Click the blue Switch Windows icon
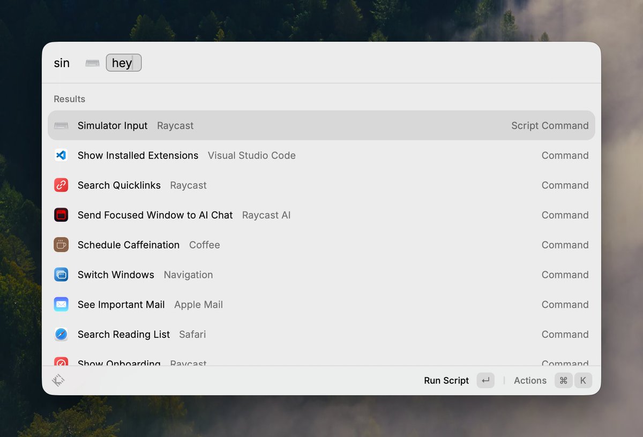Image resolution: width=643 pixels, height=437 pixels. (61, 275)
